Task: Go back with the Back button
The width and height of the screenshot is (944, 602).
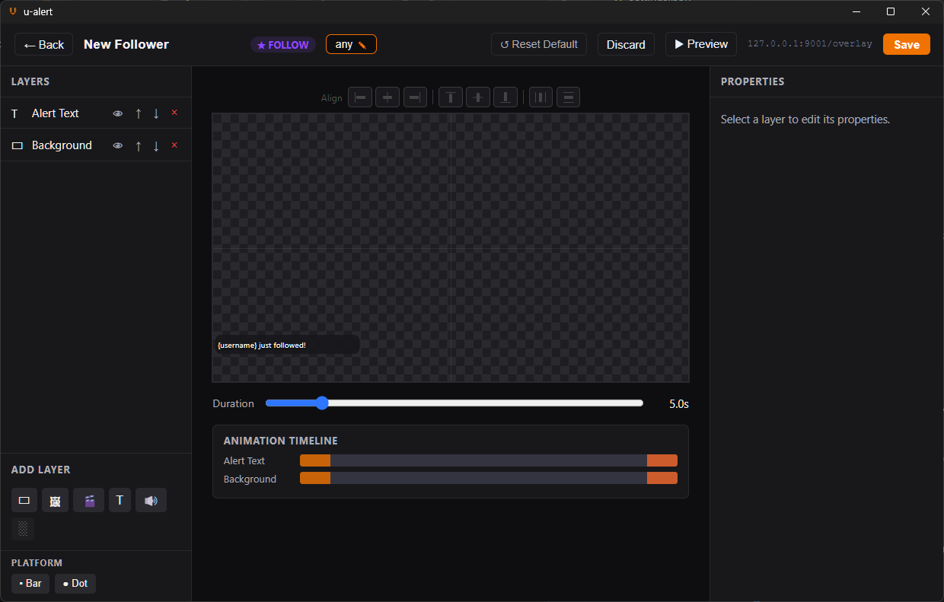Action: point(44,44)
